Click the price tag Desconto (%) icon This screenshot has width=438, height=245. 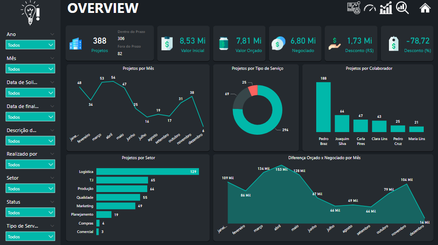pos(393,44)
